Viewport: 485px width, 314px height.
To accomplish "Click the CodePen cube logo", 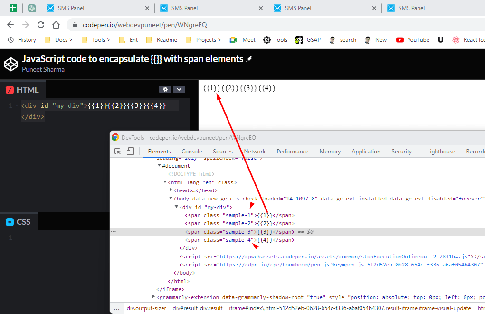I will pos(10,63).
